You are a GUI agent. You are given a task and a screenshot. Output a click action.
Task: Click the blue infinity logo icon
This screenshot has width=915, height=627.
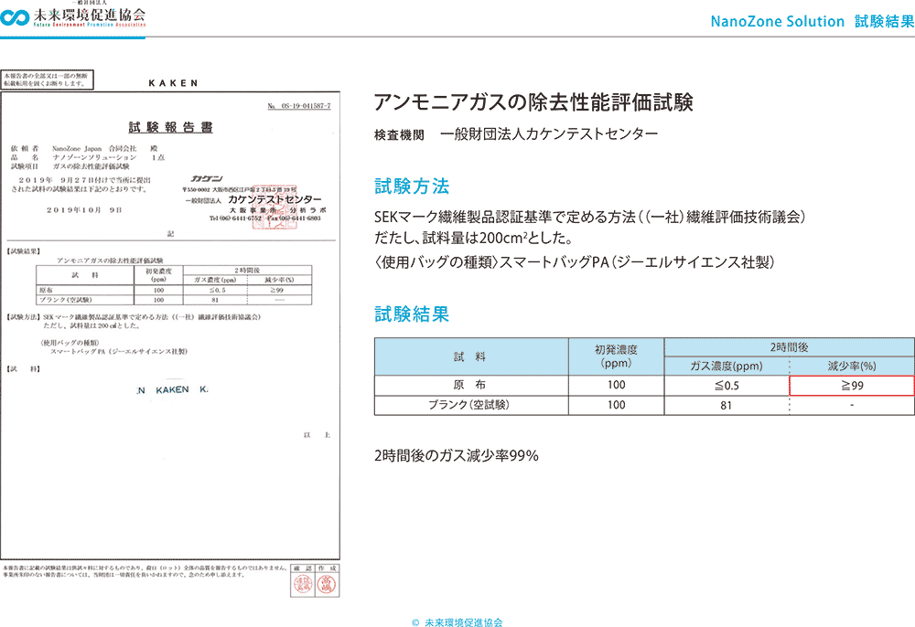[15, 16]
